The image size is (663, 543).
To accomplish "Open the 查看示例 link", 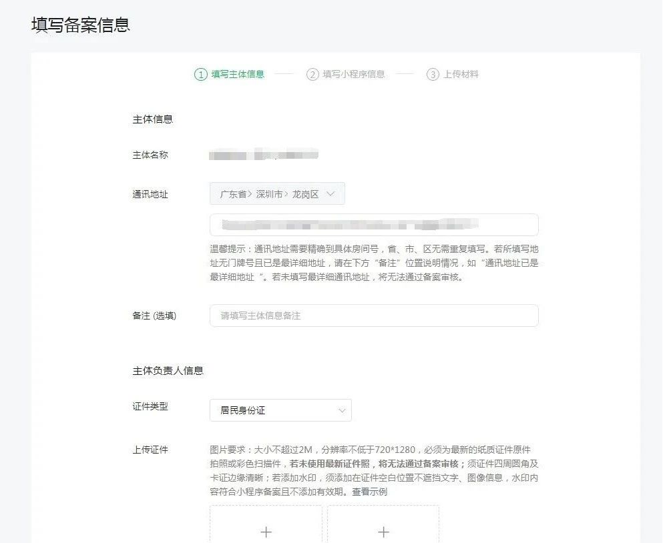I will click(370, 492).
